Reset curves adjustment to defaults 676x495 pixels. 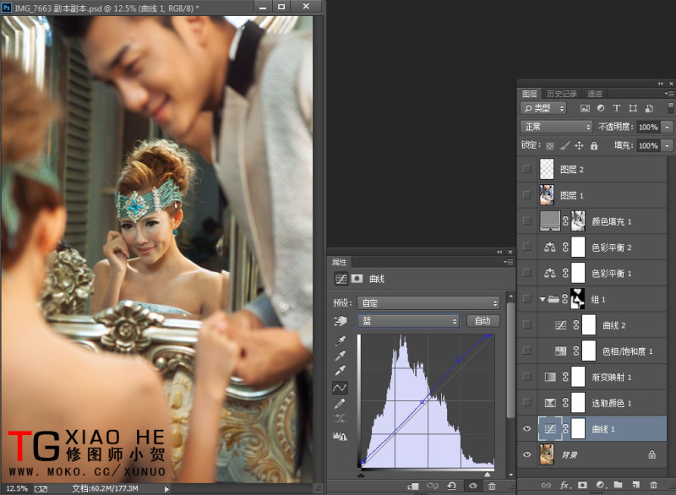[x=452, y=486]
